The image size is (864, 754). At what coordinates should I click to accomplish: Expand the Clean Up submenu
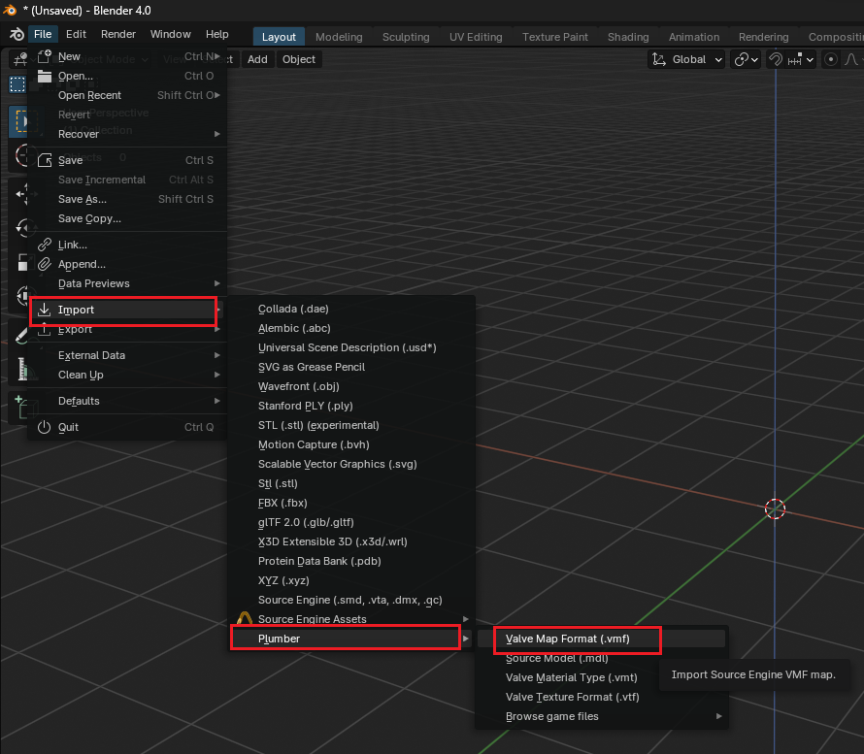click(127, 375)
